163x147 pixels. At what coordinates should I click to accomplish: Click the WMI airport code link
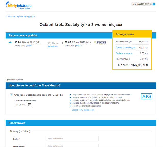click(x=29, y=46)
